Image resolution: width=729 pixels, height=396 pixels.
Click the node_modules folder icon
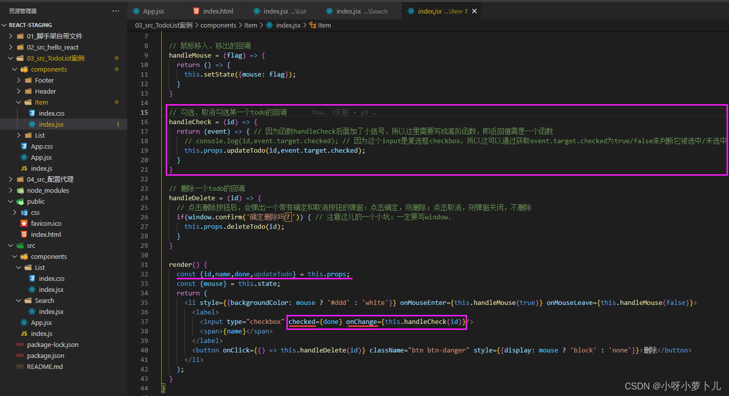pyautogui.click(x=20, y=190)
